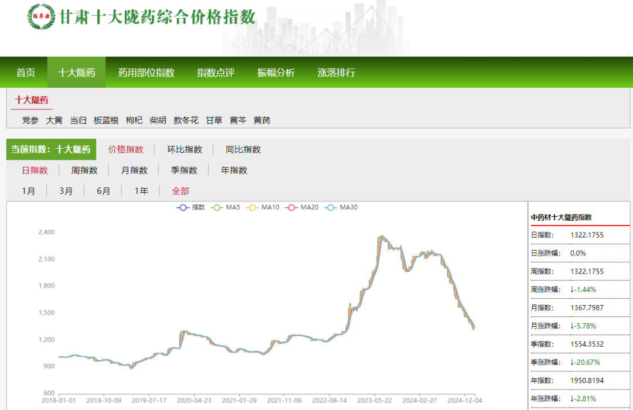Hide the MA10 legend line
633x410 pixels.
pos(264,207)
